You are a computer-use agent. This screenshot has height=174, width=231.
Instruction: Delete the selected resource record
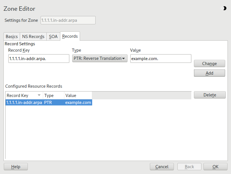[209, 95]
